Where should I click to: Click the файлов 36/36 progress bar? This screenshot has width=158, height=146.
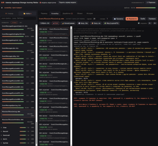pyautogui.click(x=146, y=8)
